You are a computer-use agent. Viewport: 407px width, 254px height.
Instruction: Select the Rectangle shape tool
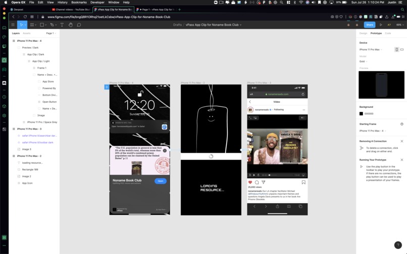(x=41, y=25)
